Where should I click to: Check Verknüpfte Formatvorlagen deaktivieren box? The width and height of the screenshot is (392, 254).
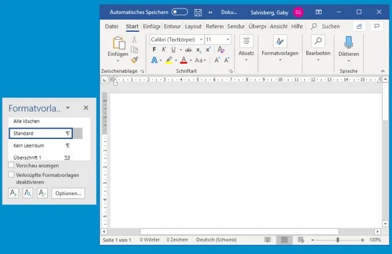(x=12, y=174)
